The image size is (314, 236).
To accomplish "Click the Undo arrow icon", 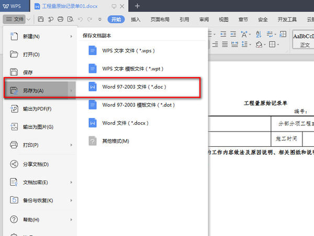I will tap(80, 19).
